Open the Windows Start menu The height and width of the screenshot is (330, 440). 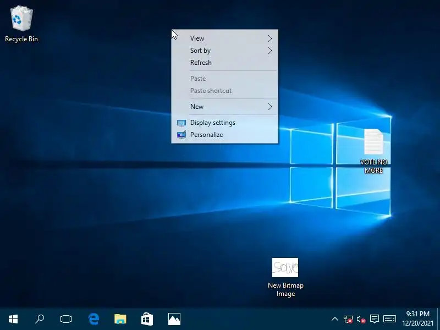[x=13, y=319]
